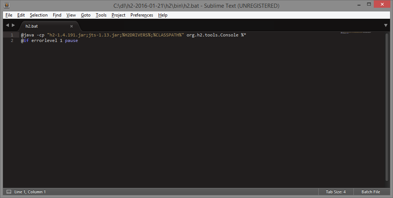Click "%H2DRIVERS%" in the classpath string
The width and height of the screenshot is (393, 198).
click(136, 35)
